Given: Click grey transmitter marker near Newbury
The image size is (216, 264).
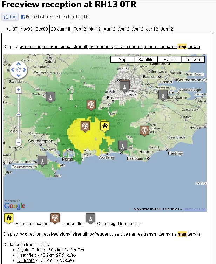Looking at the screenshot, I should click(x=50, y=97).
